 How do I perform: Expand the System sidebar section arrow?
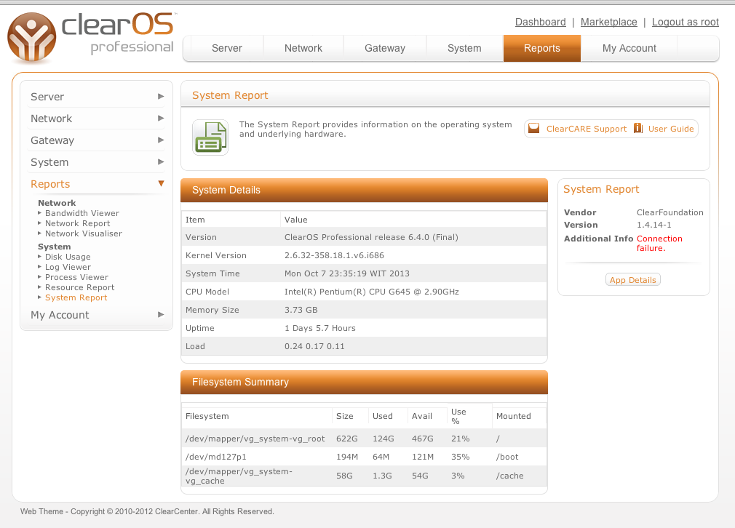161,162
